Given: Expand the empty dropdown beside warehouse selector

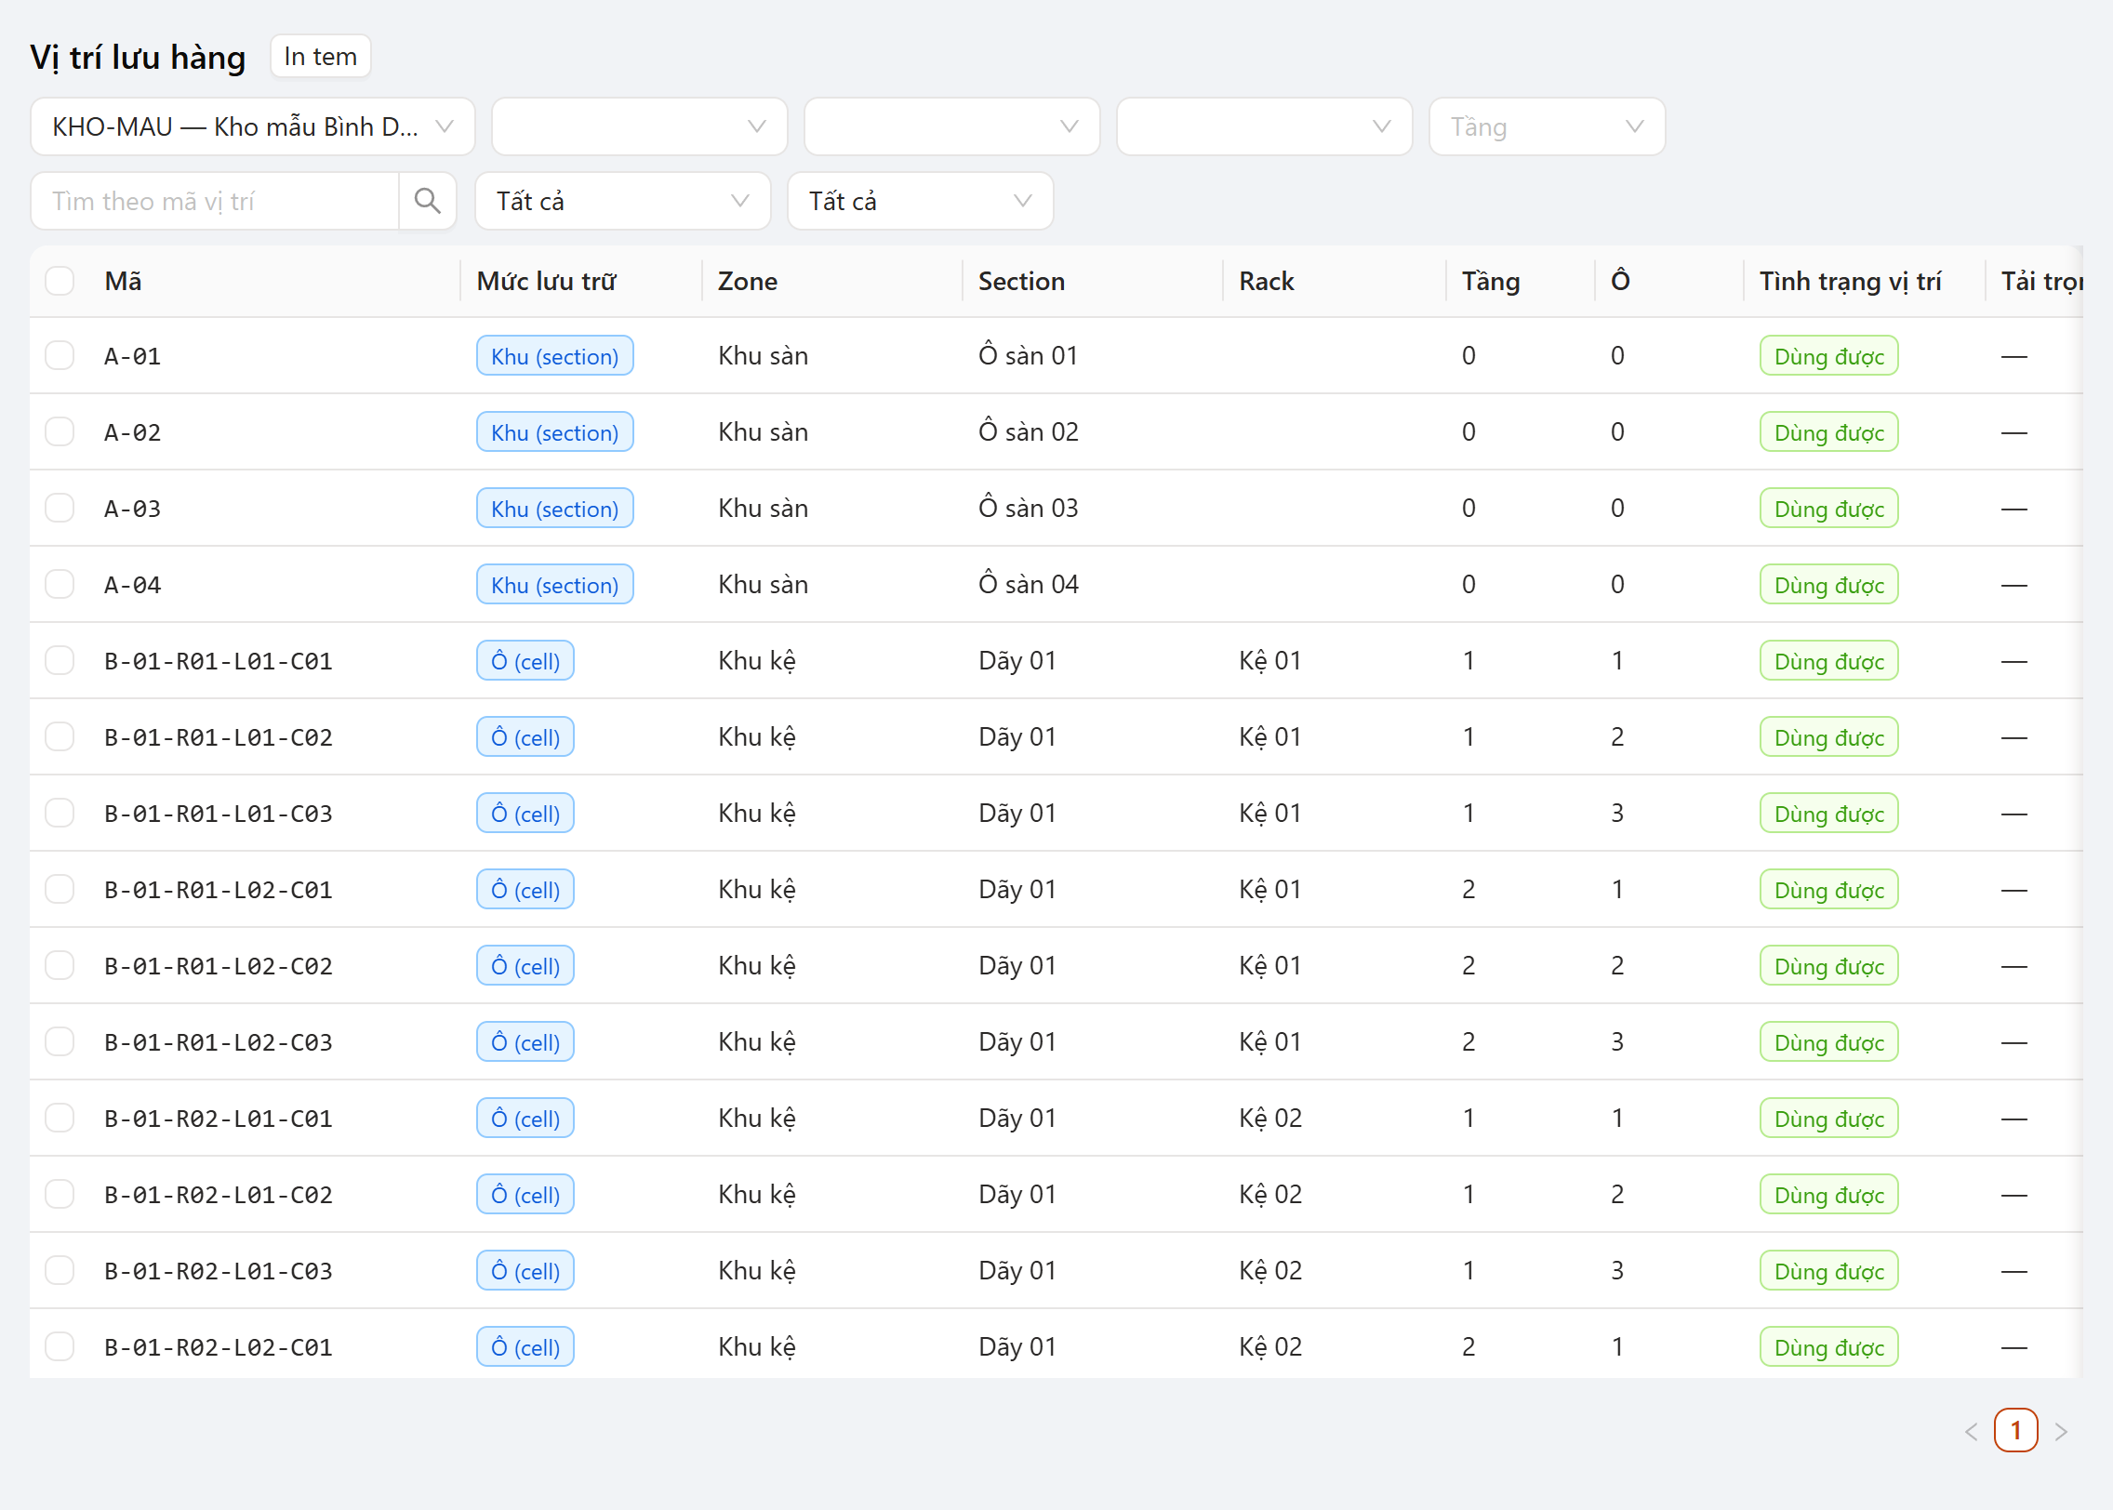Looking at the screenshot, I should pyautogui.click(x=639, y=126).
